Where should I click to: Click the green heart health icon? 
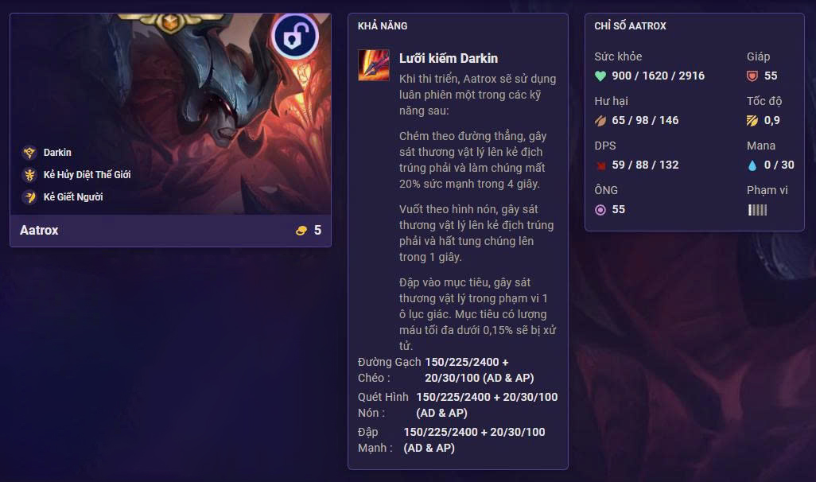600,76
